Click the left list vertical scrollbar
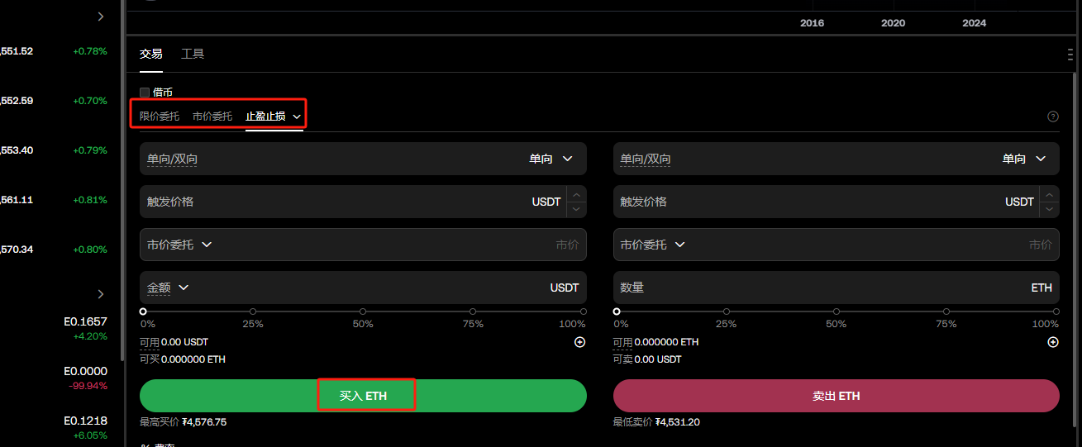 [x=123, y=182]
